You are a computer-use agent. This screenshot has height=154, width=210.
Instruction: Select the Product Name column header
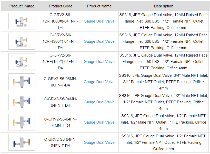(99, 6)
